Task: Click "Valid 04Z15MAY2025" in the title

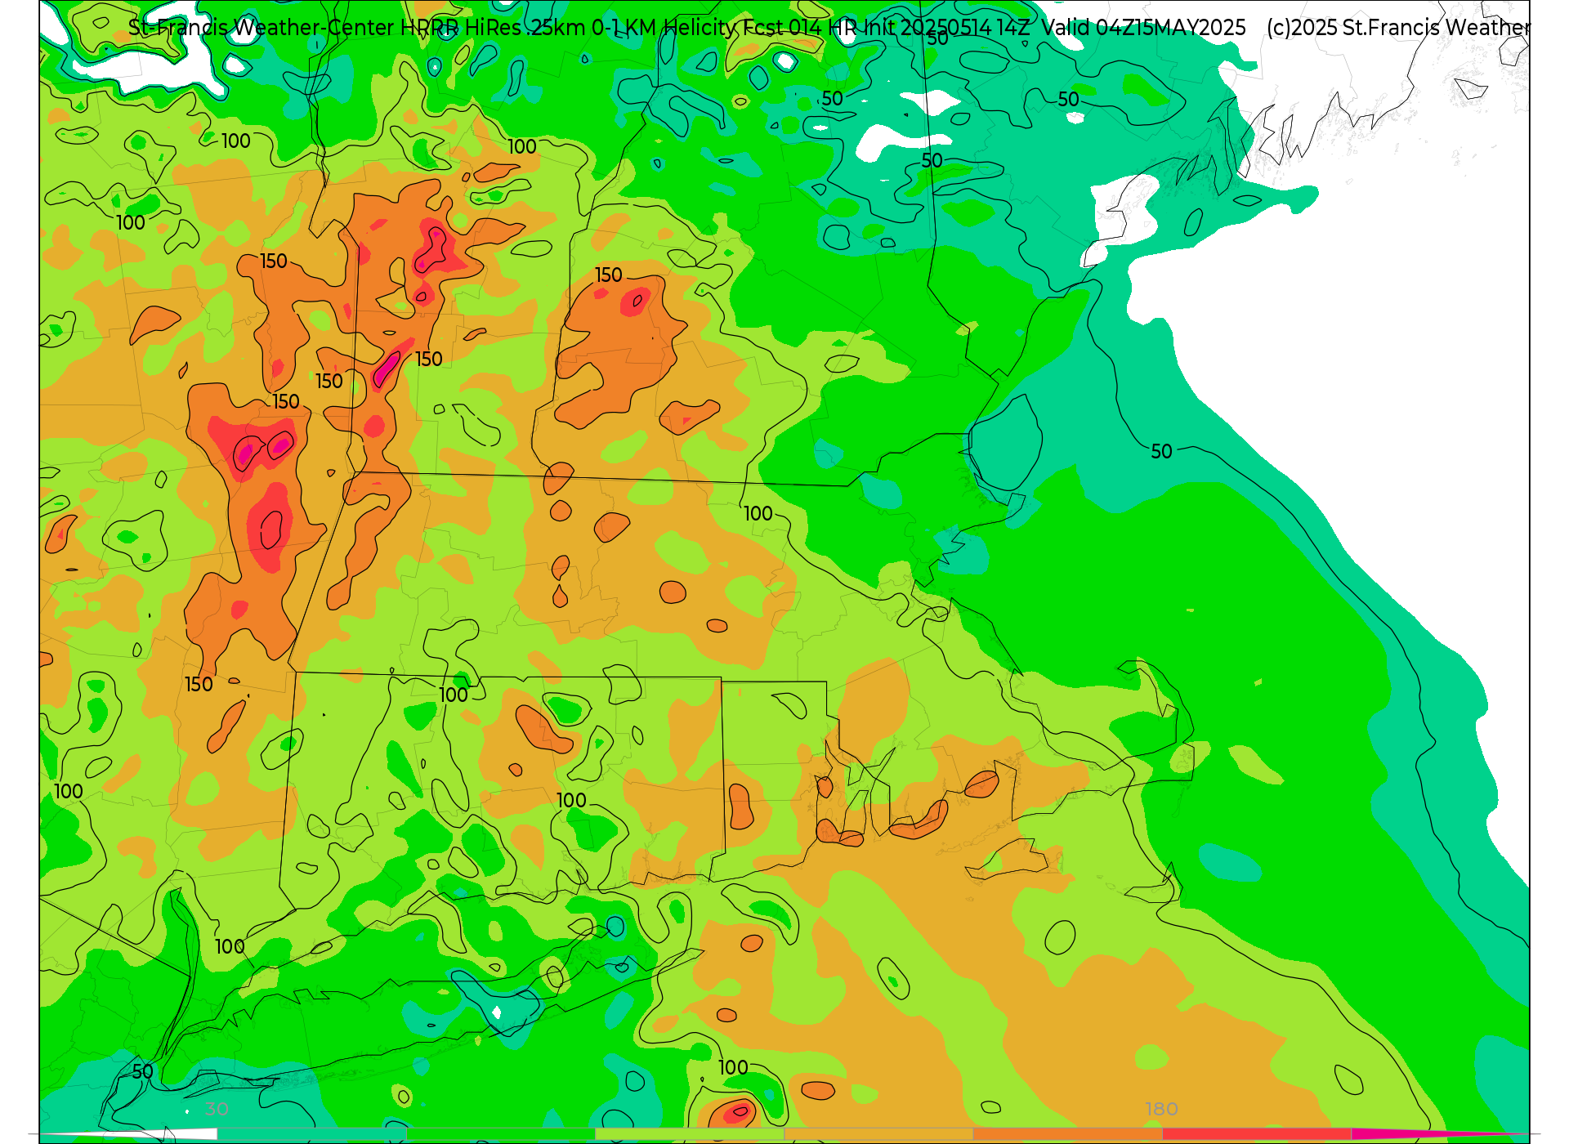Action: [x=1143, y=28]
